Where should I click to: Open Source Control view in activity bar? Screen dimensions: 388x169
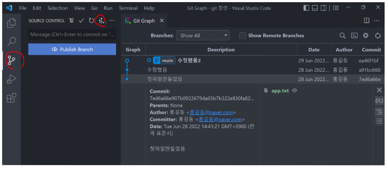click(x=11, y=60)
